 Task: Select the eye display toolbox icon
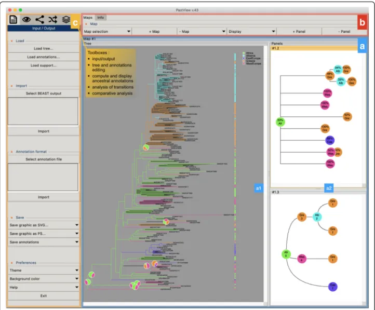pyautogui.click(x=26, y=19)
